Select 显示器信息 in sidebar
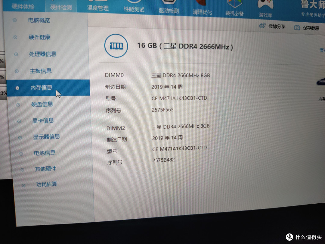 (x=46, y=137)
